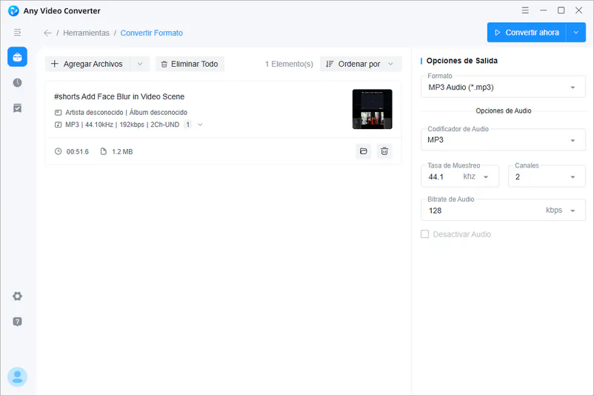Screen dimensions: 594x396
Task: Collapse the sidebar with the list icon
Action: pyautogui.click(x=18, y=33)
